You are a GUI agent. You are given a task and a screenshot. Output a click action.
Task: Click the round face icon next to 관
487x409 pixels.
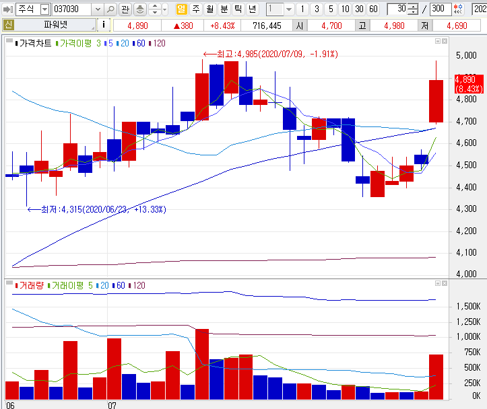click(140, 9)
